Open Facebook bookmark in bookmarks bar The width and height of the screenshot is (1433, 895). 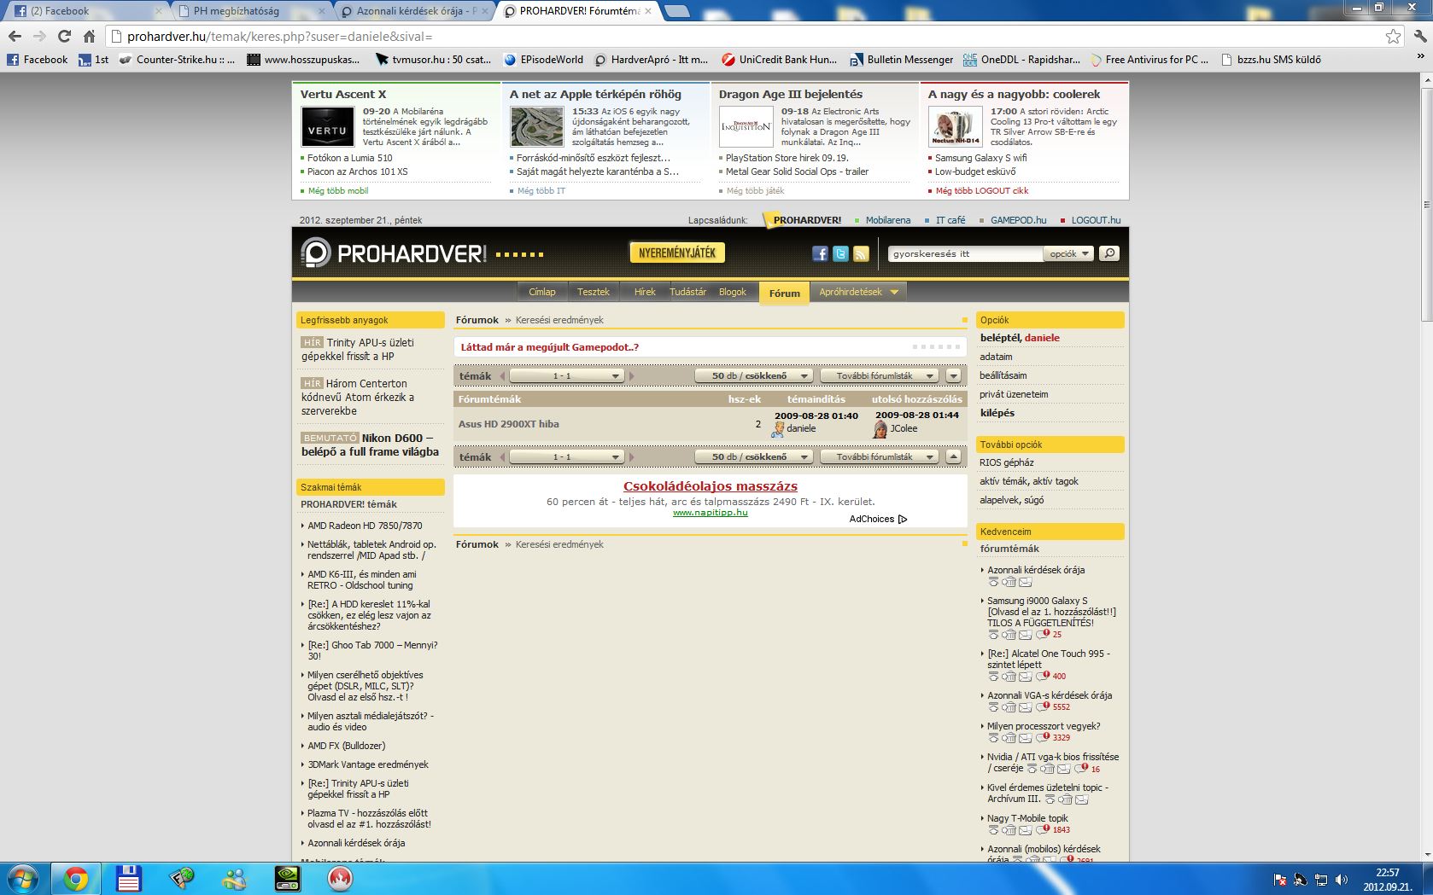coord(38,60)
